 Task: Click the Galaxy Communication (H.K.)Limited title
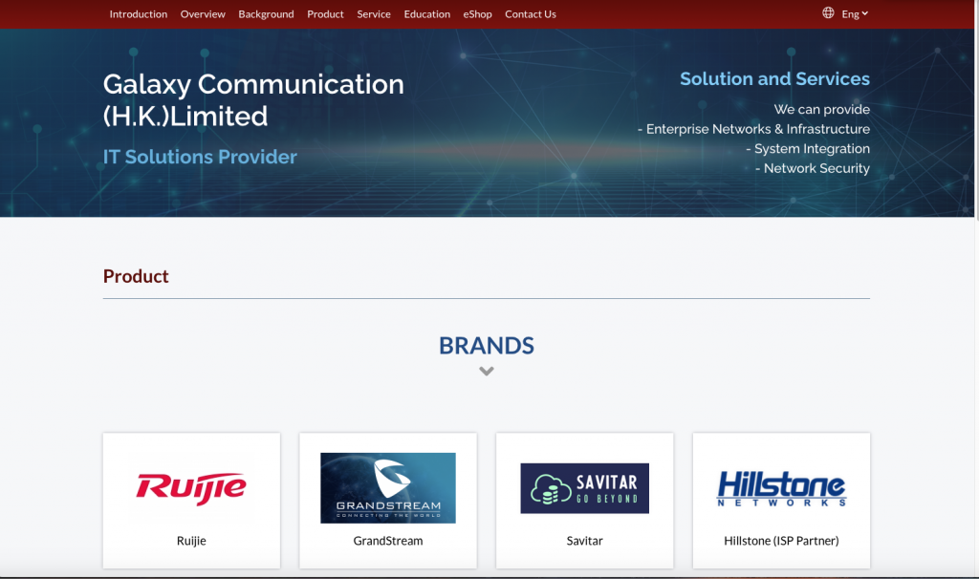[253, 100]
